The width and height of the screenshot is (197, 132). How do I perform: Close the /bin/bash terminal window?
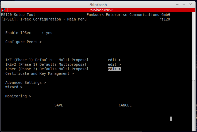191,5
